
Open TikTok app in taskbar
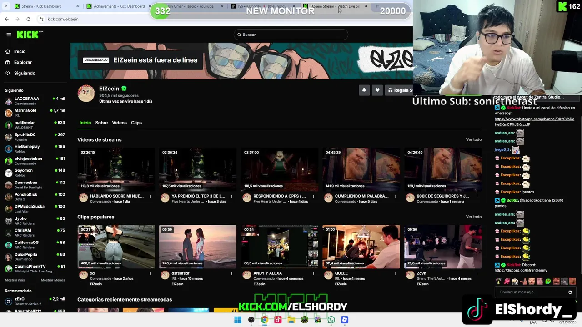(278, 320)
